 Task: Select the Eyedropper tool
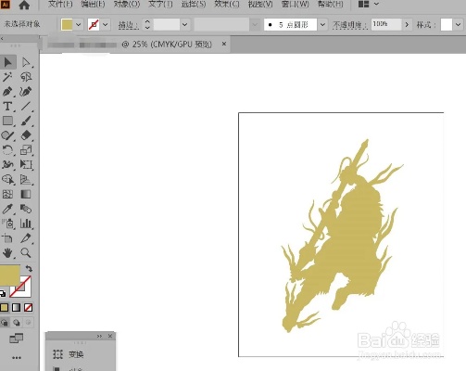7,209
